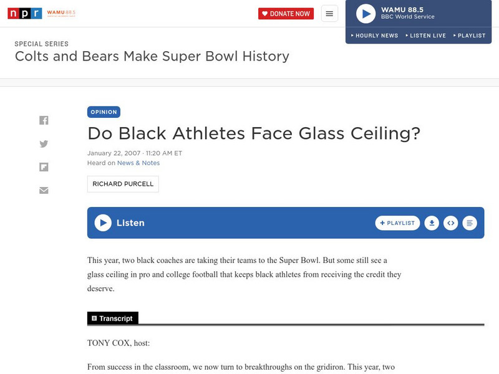This screenshot has width=499, height=374.
Task: Add story to playlist
Action: pos(397,223)
